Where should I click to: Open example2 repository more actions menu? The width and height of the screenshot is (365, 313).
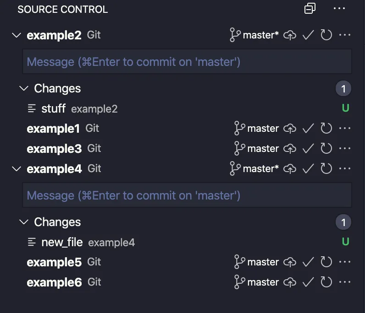pos(344,35)
